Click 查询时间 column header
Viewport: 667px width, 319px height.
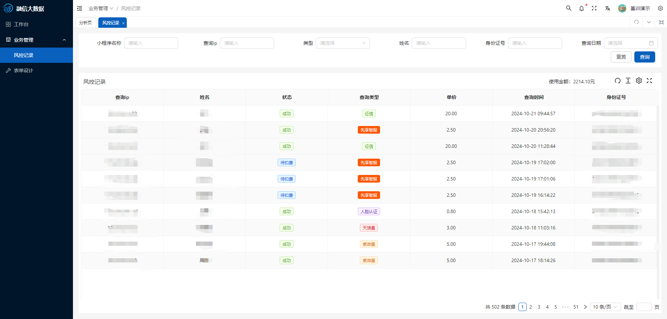[534, 97]
